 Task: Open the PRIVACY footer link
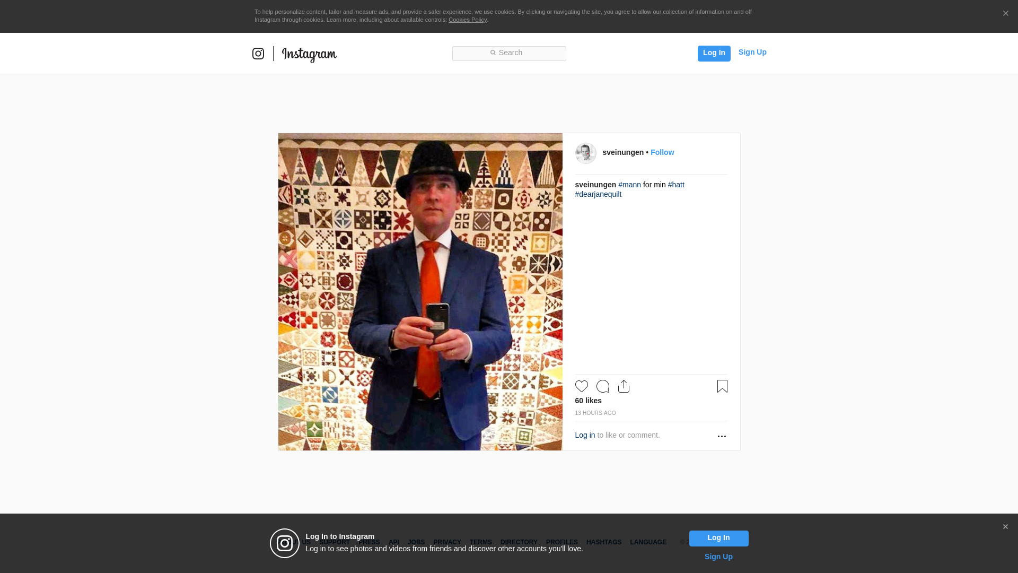point(447,542)
